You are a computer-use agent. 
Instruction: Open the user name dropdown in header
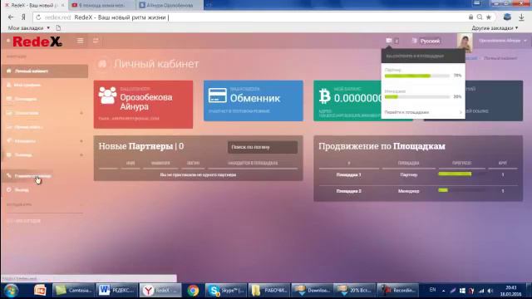(502, 41)
